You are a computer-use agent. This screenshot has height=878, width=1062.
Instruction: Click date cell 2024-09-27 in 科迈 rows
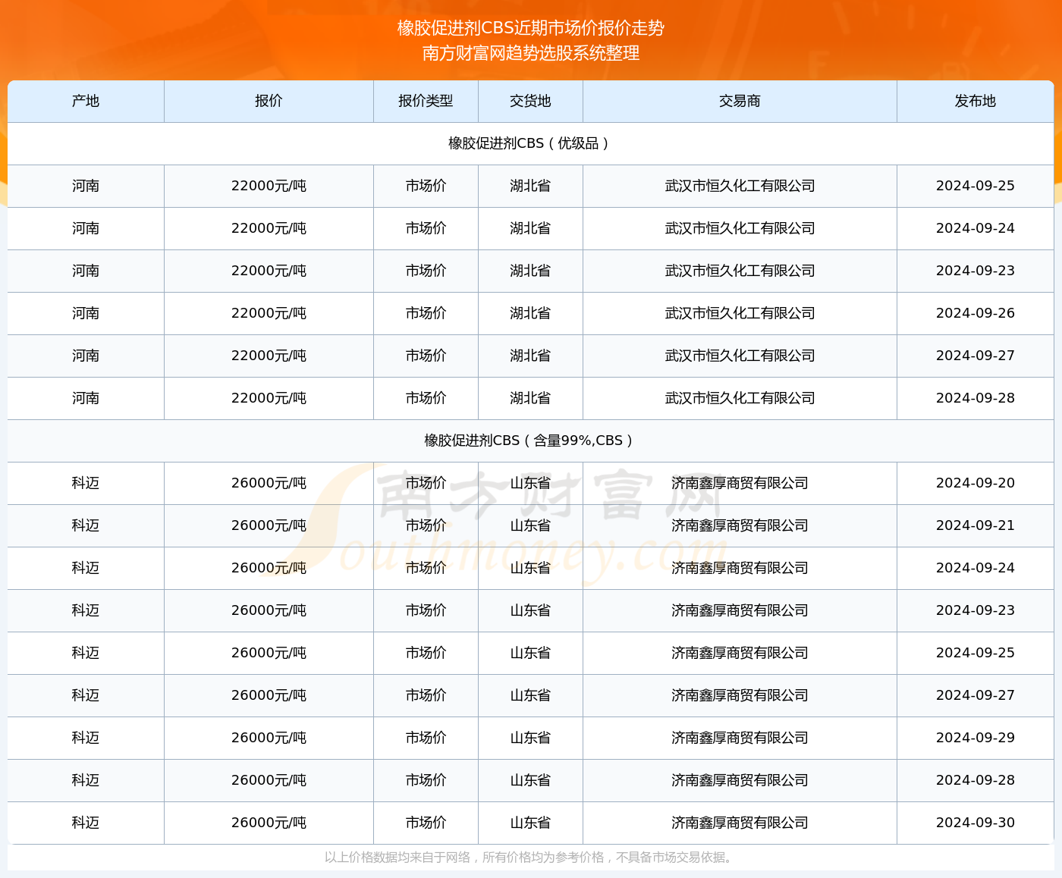[x=976, y=695]
